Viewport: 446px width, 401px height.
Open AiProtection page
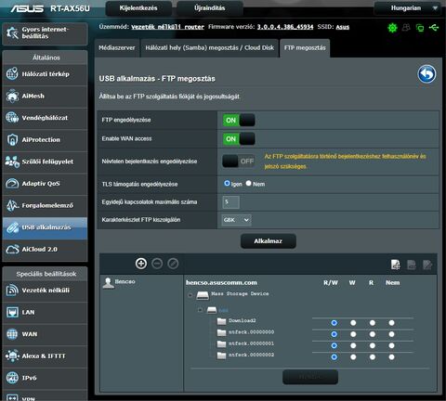[45, 140]
